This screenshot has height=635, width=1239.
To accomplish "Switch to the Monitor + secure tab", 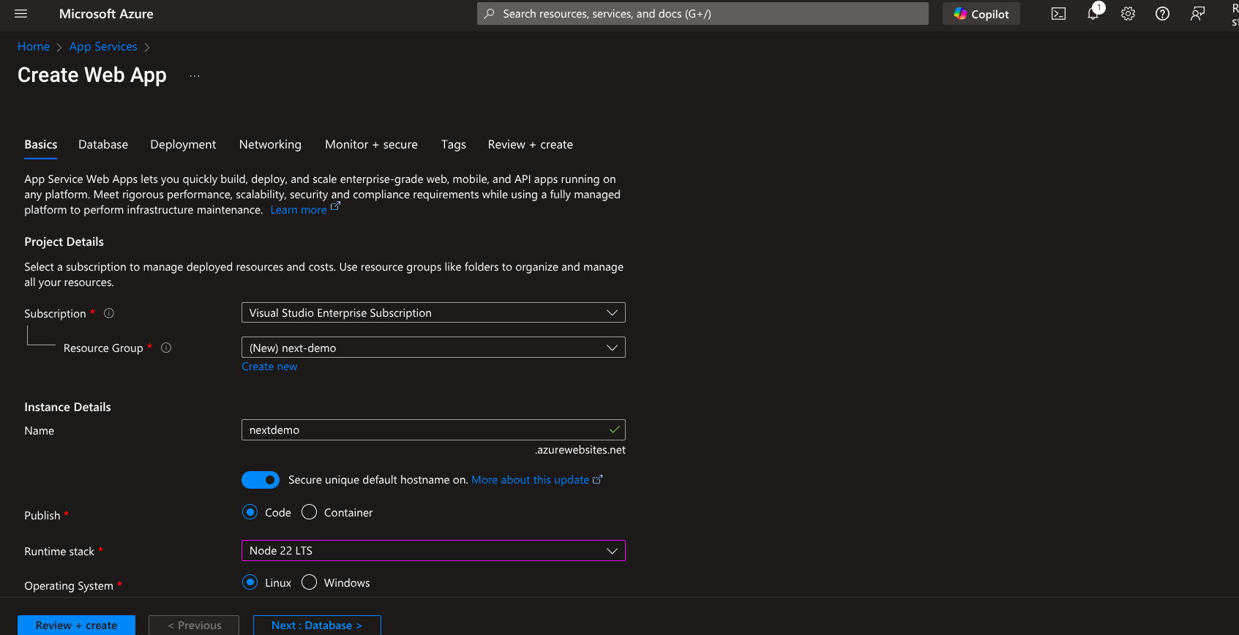I will click(x=371, y=145).
